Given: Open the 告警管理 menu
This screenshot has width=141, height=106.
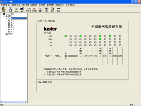Looking at the screenshot, I should [50, 5].
